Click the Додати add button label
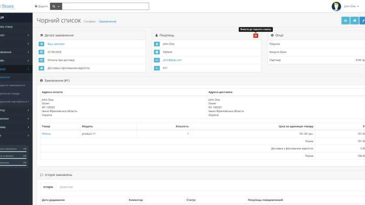Screen dimensions: 365x205 (43, 6)
